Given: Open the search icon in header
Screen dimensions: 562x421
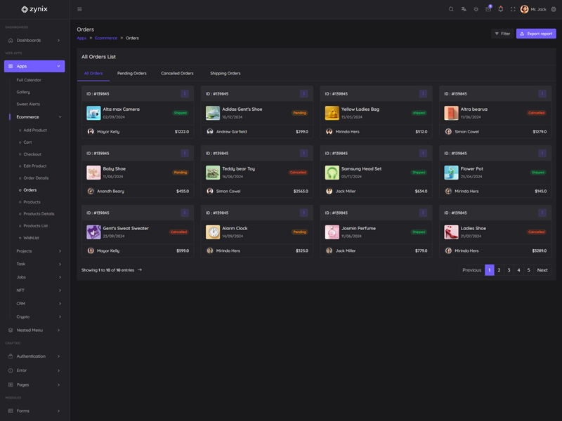Looking at the screenshot, I should (x=451, y=9).
